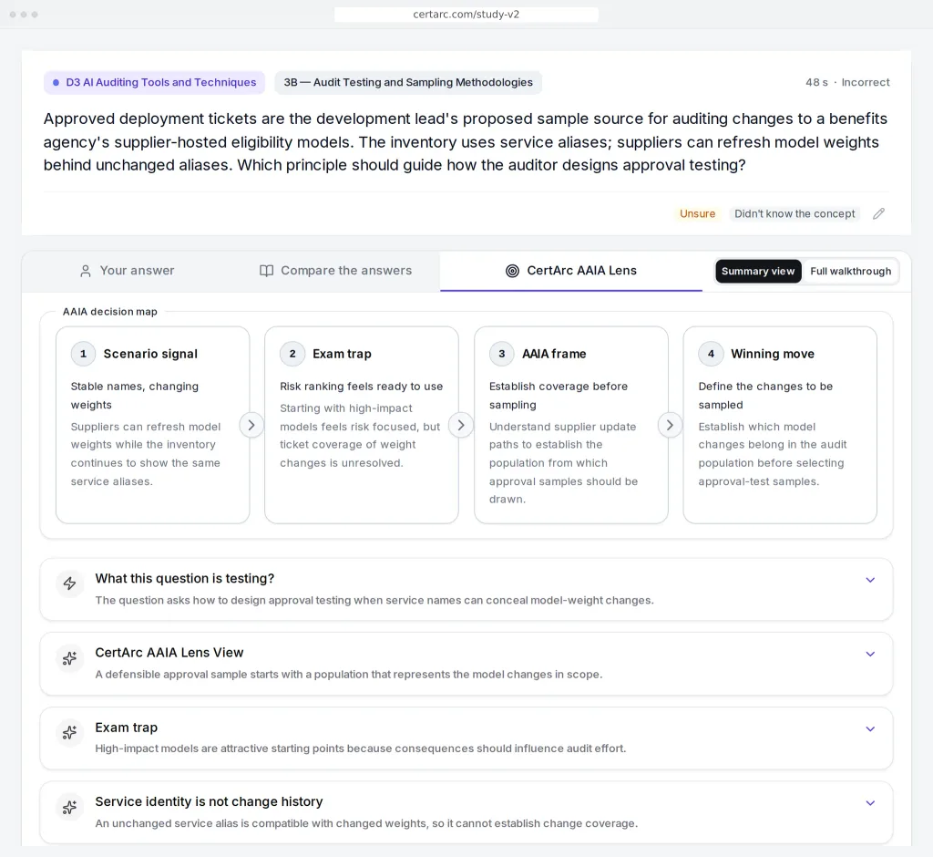
Task: Select the Exam trap step 2 card
Action: tap(362, 425)
